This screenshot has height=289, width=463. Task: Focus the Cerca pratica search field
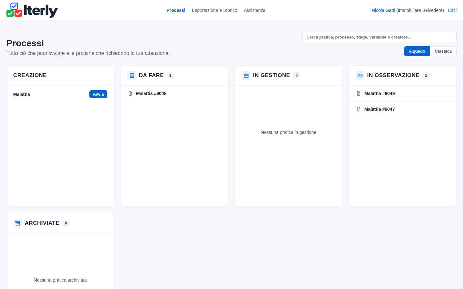[x=379, y=37]
